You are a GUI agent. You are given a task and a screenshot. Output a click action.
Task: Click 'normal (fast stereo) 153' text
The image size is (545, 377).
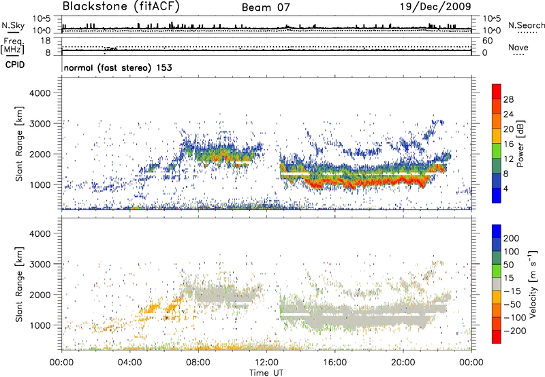click(x=118, y=67)
